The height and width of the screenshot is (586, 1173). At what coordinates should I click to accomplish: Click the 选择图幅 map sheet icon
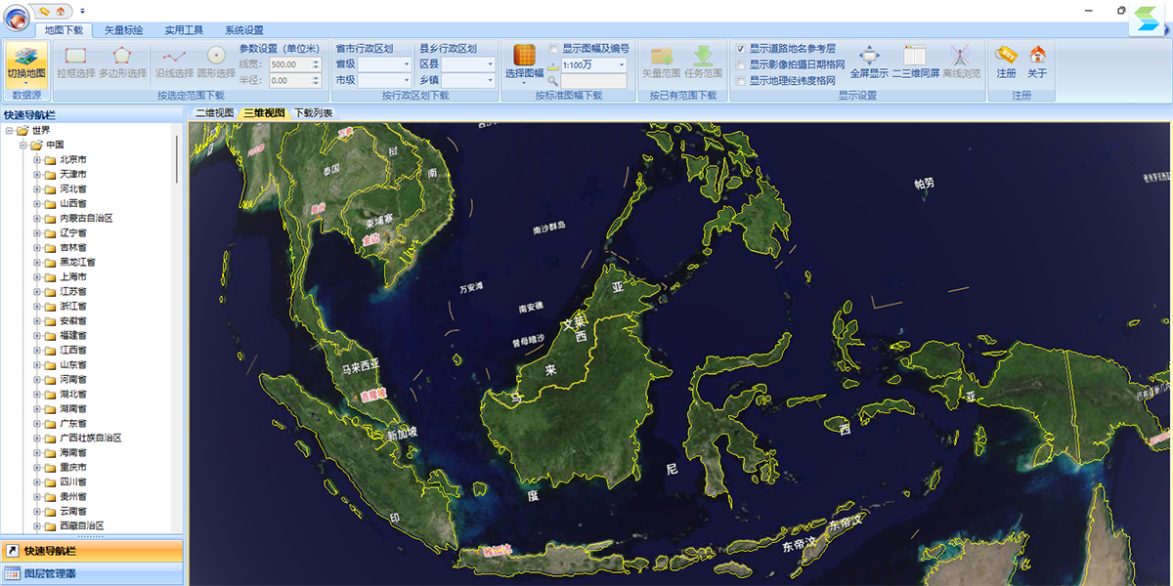click(524, 63)
